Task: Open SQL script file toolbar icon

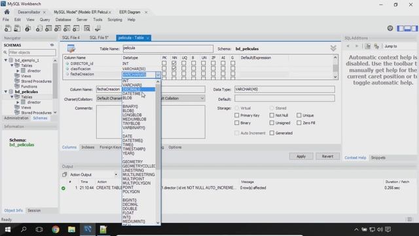Action: [x=17, y=28]
